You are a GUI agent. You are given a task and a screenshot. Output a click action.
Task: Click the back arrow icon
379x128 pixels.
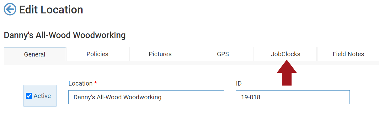click(x=10, y=10)
